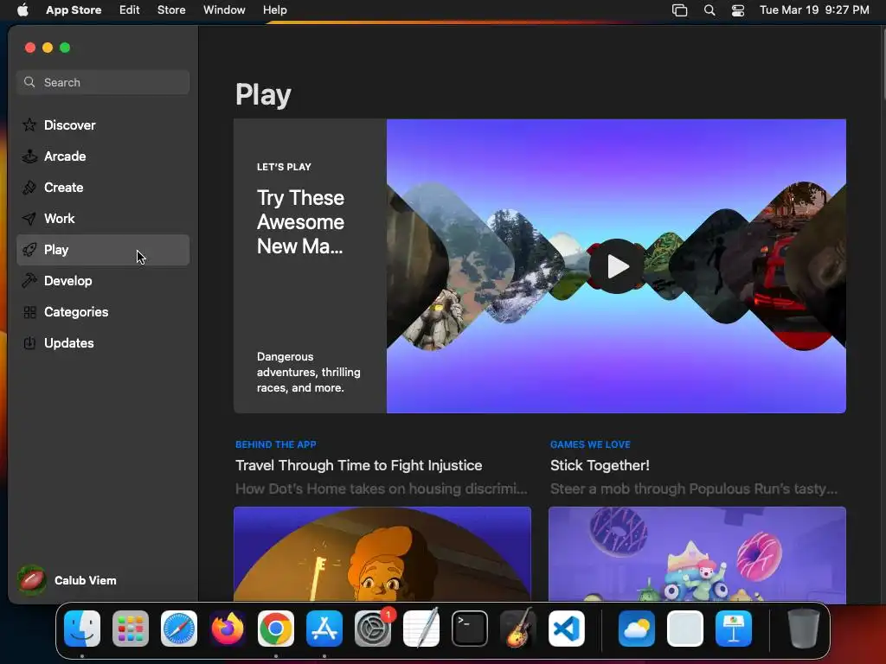Select the Create paintbrush icon
The image size is (886, 664).
pyautogui.click(x=29, y=188)
